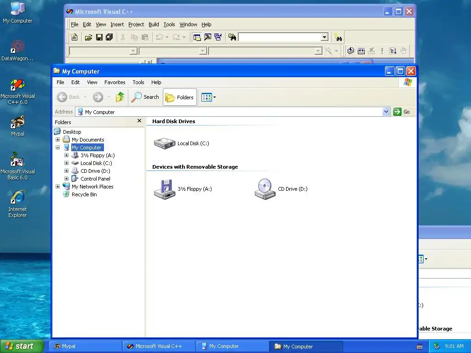The image size is (471, 353).
Task: Click Microsoft Visual Basic 6.0 desktop shortcut
Action: [x=17, y=166]
